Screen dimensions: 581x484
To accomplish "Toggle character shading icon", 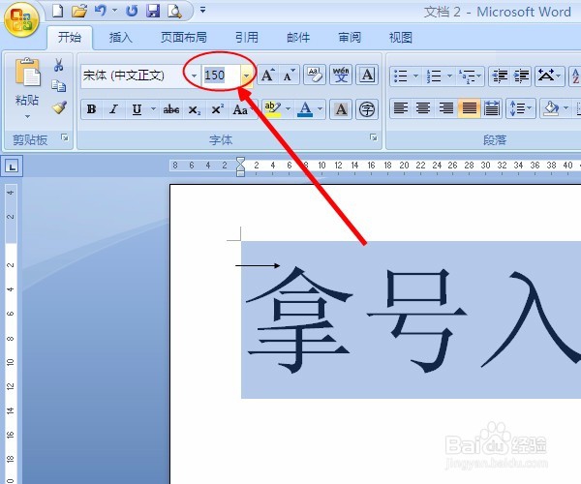I will point(341,109).
